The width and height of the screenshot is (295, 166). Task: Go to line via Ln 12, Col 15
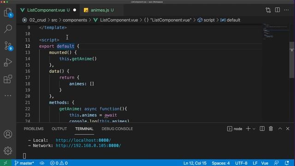pos(195,163)
